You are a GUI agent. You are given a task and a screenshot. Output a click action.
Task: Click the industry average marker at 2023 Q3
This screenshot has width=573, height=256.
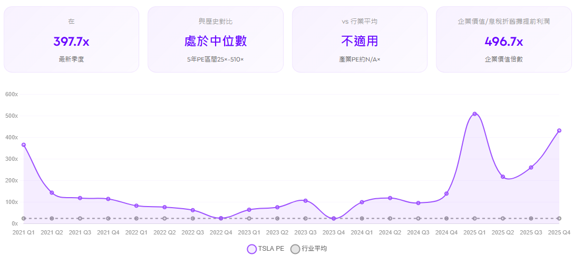pyautogui.click(x=306, y=219)
